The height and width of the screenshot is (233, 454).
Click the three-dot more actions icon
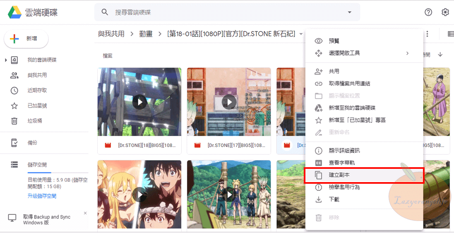point(428,34)
